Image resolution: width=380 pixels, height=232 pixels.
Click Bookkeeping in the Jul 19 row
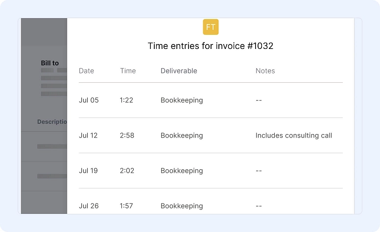pos(182,171)
